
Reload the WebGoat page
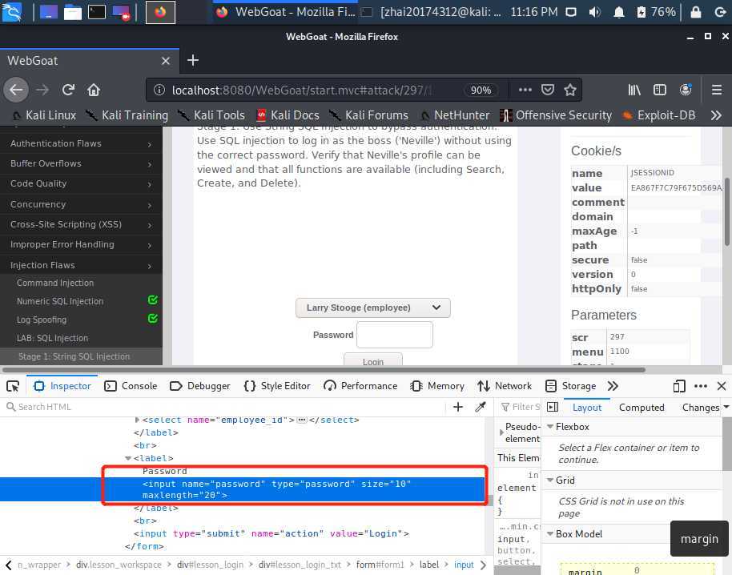(x=69, y=90)
